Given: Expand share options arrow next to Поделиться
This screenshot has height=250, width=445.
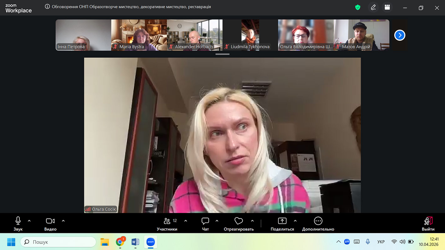Looking at the screenshot, I should click(x=295, y=221).
